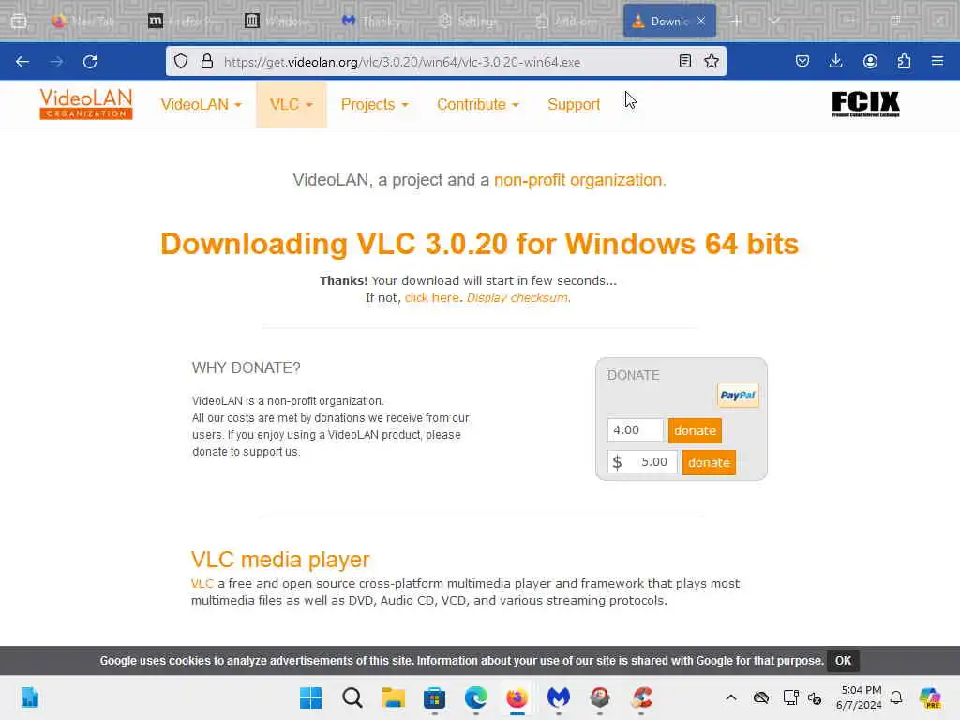
Task: Toggle reader view icon in address bar
Action: coord(685,61)
